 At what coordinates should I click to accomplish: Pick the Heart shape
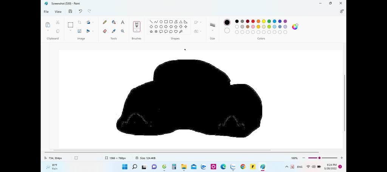176,32
